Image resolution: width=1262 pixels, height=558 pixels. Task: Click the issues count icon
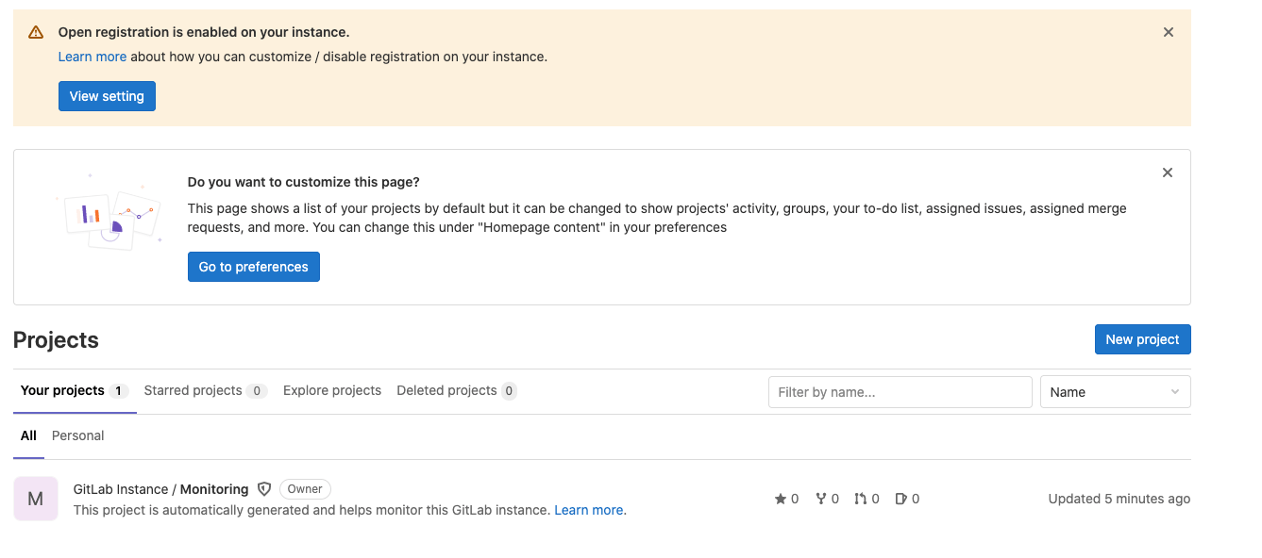pyautogui.click(x=901, y=499)
